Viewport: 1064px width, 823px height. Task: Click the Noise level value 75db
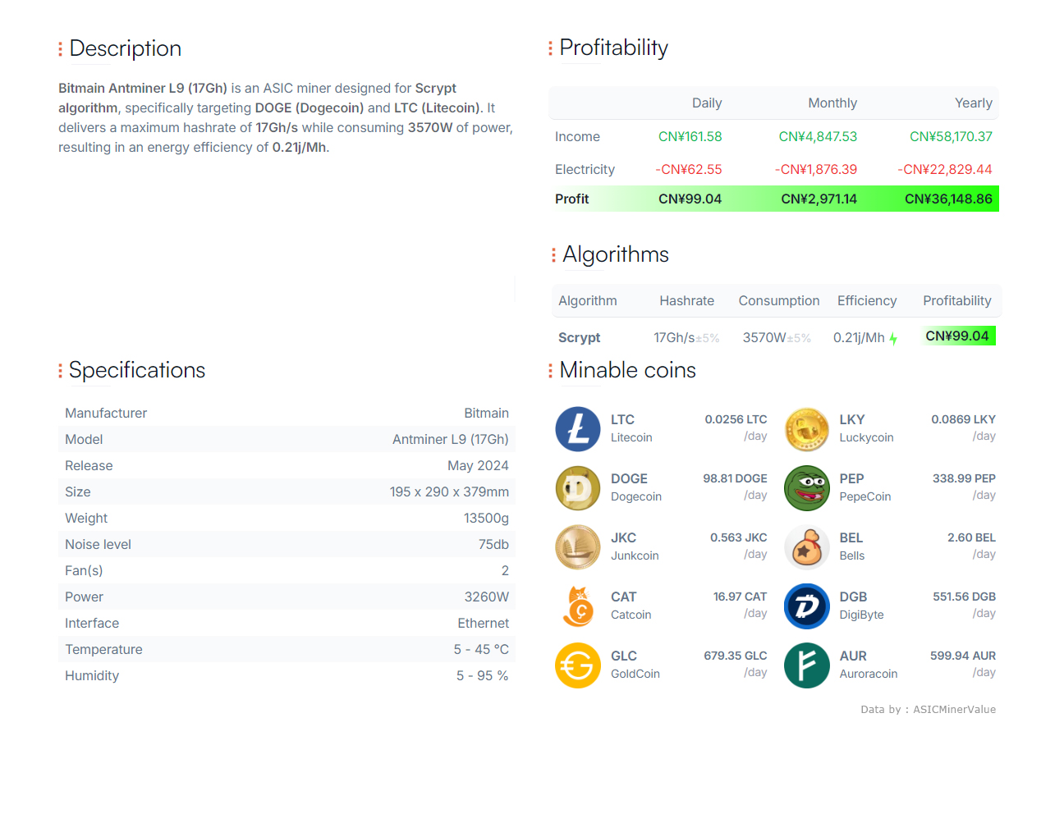tap(493, 544)
